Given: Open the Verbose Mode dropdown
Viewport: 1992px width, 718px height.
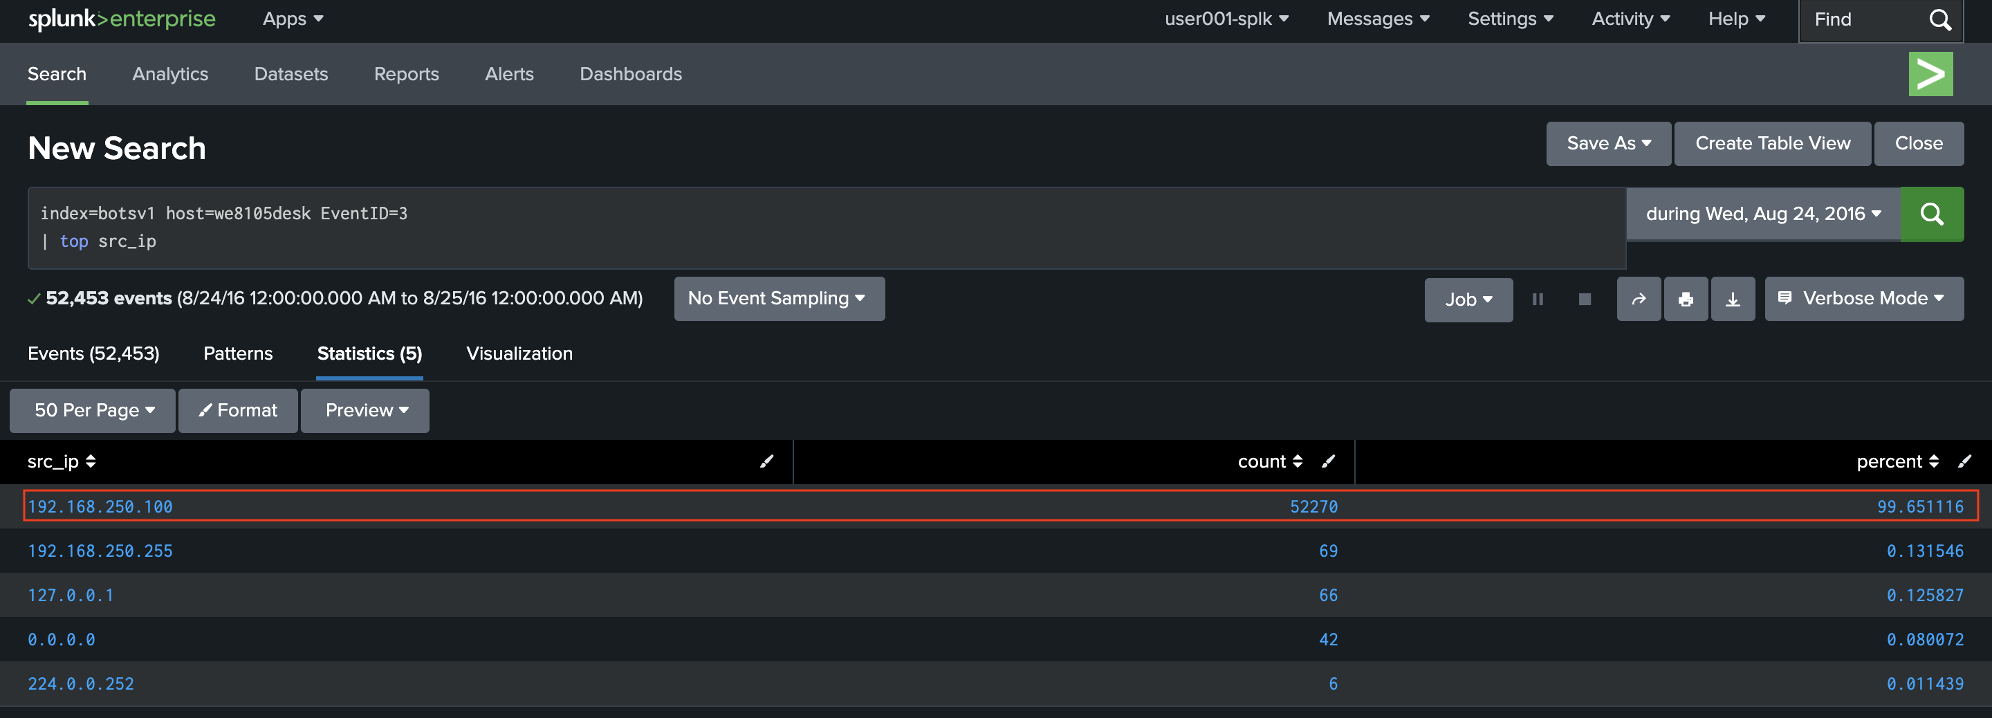Looking at the screenshot, I should tap(1863, 299).
